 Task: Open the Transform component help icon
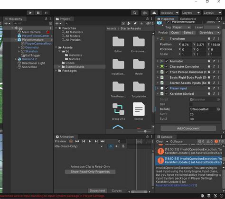point(209,39)
